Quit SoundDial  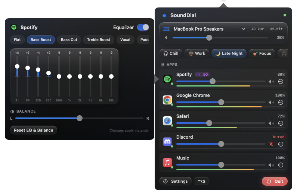(x=275, y=181)
